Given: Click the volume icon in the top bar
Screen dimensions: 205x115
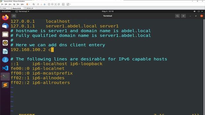Looking at the screenshot, I should pyautogui.click(x=194, y=11).
